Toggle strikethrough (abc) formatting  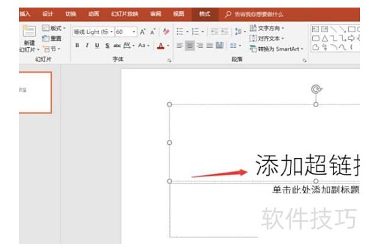click(117, 45)
